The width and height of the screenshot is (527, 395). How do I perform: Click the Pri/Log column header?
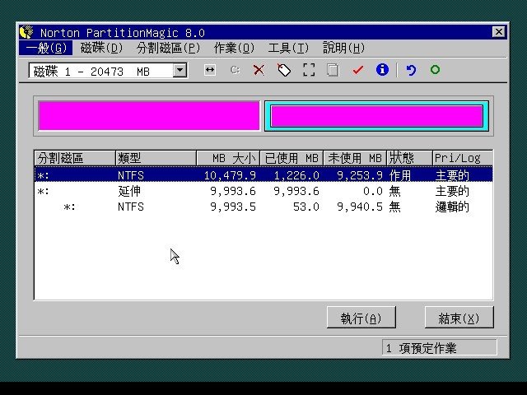[x=463, y=158]
